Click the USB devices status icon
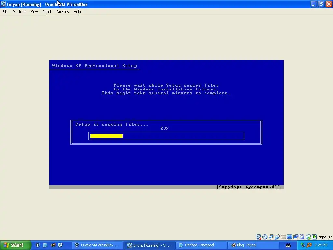 277,237
